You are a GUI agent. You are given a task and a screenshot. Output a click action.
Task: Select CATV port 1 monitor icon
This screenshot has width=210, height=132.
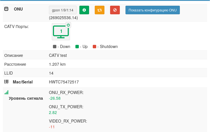[61, 32]
